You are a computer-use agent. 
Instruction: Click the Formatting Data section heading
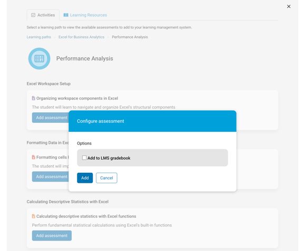point(48,143)
